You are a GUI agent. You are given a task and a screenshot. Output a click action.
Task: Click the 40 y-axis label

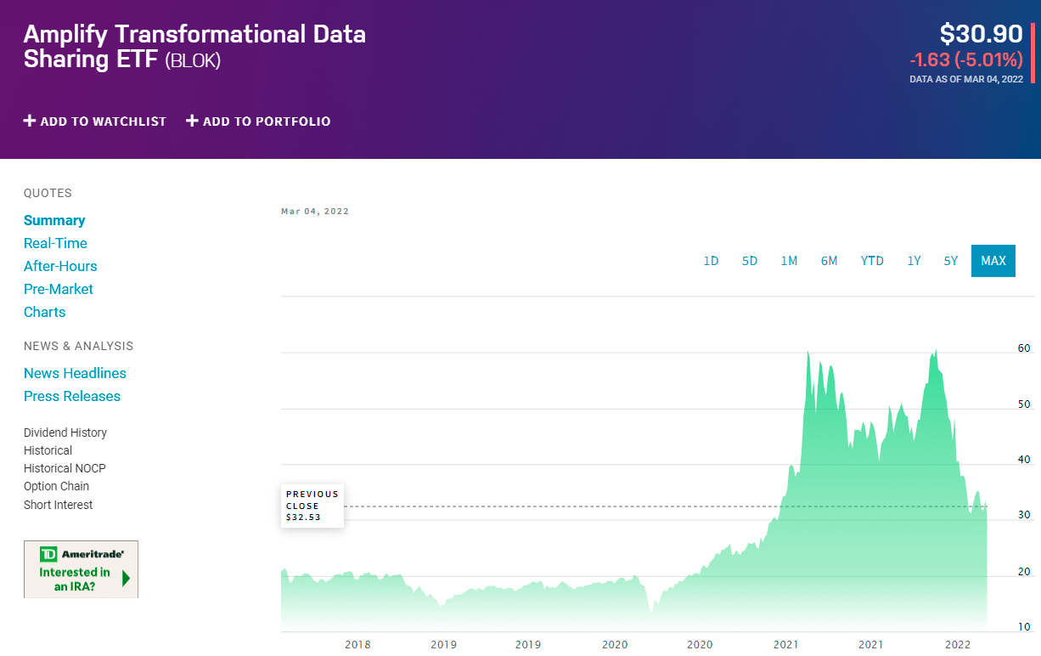[1024, 460]
